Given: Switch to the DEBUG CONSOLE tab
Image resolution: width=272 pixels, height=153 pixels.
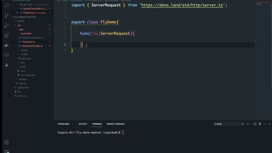Looking at the screenshot, I should (116, 124).
